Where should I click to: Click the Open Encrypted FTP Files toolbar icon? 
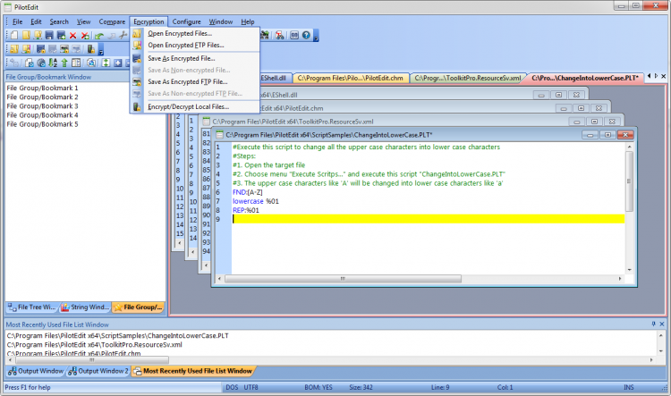(x=26, y=49)
